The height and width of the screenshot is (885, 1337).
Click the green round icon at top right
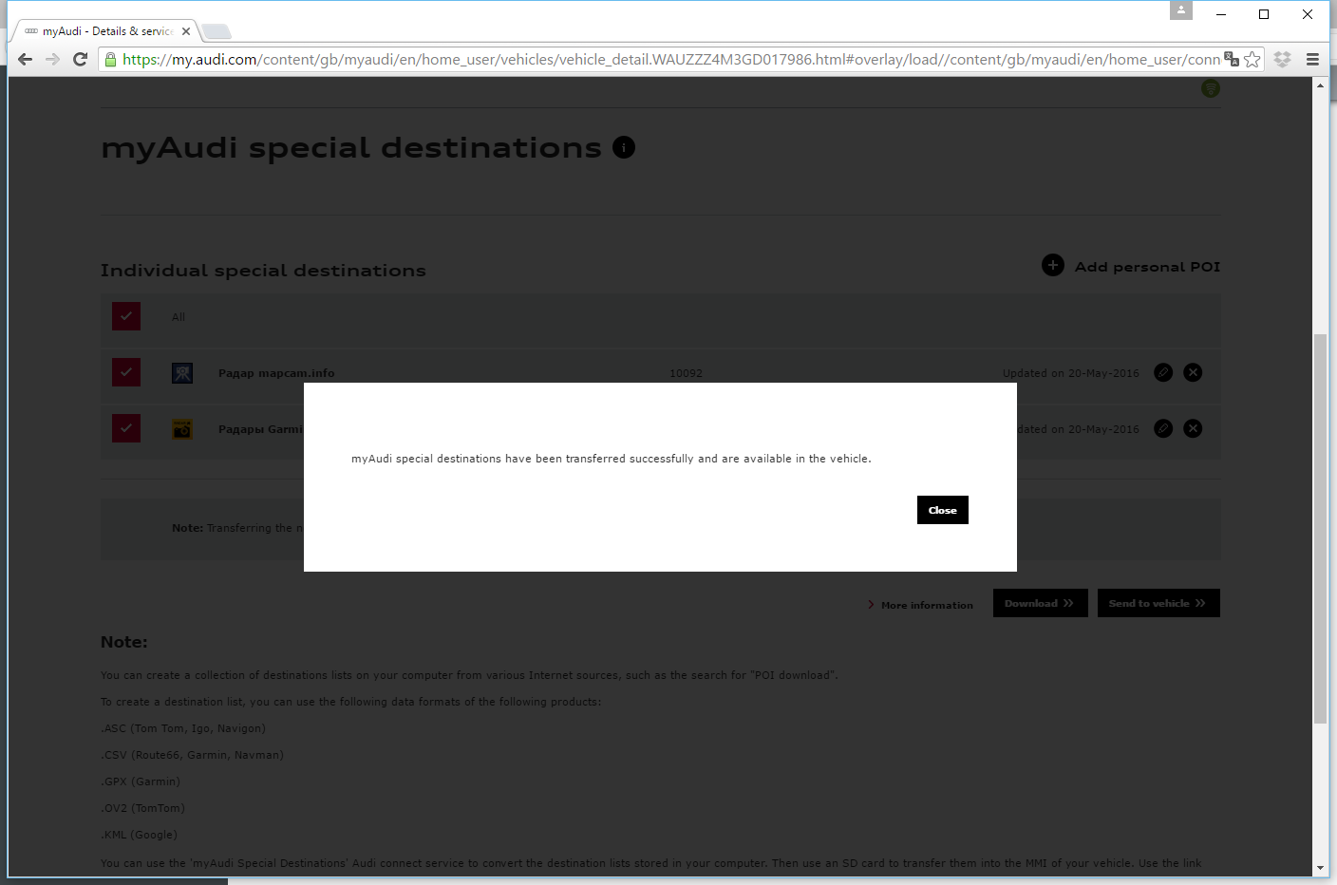[x=1211, y=88]
